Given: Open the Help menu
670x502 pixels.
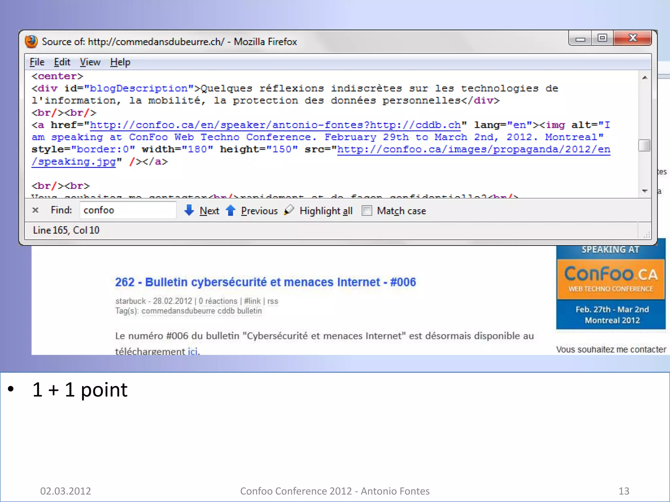Looking at the screenshot, I should 120,62.
